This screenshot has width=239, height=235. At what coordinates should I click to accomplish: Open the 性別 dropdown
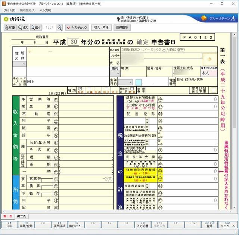(114, 73)
